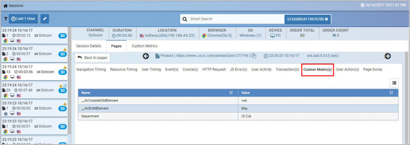Select the 29-page session in list
The height and width of the screenshot is (145, 410).
[x=34, y=90]
